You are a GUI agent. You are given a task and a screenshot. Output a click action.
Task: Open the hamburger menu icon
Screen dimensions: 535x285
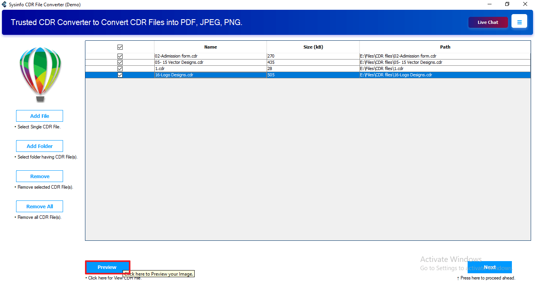pyautogui.click(x=519, y=21)
